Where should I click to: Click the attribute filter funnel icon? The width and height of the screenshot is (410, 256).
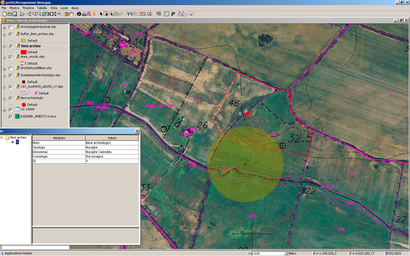coord(128,14)
